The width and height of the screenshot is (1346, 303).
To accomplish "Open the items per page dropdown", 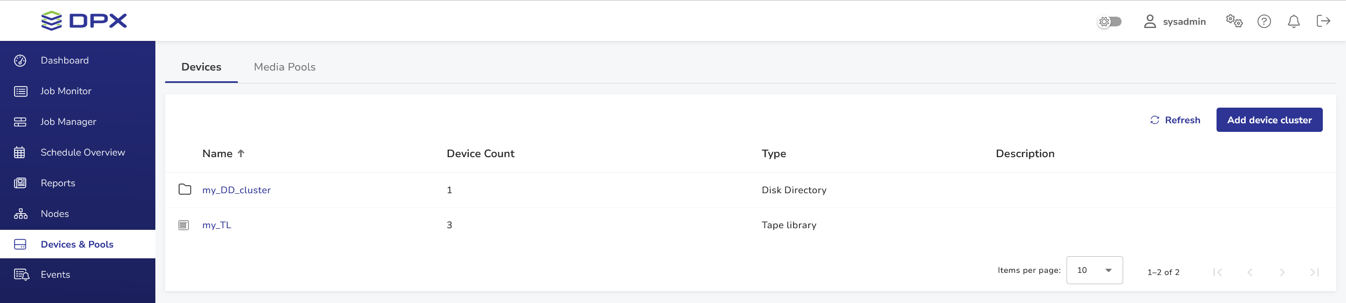I will (x=1094, y=270).
